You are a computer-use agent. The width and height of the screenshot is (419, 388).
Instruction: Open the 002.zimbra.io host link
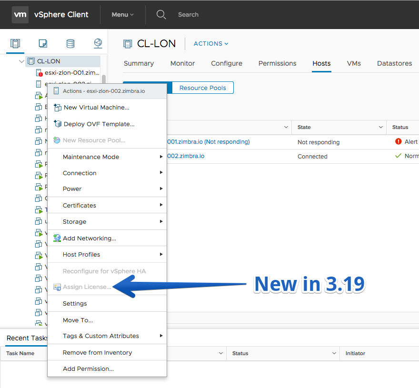tap(186, 156)
